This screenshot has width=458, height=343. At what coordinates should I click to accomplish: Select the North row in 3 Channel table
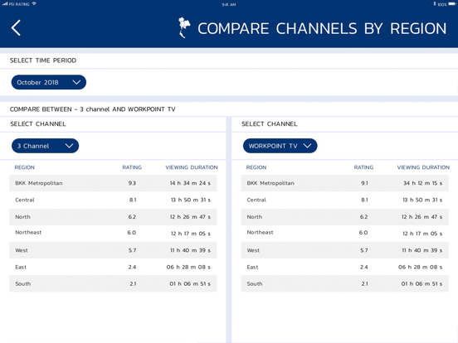point(113,217)
